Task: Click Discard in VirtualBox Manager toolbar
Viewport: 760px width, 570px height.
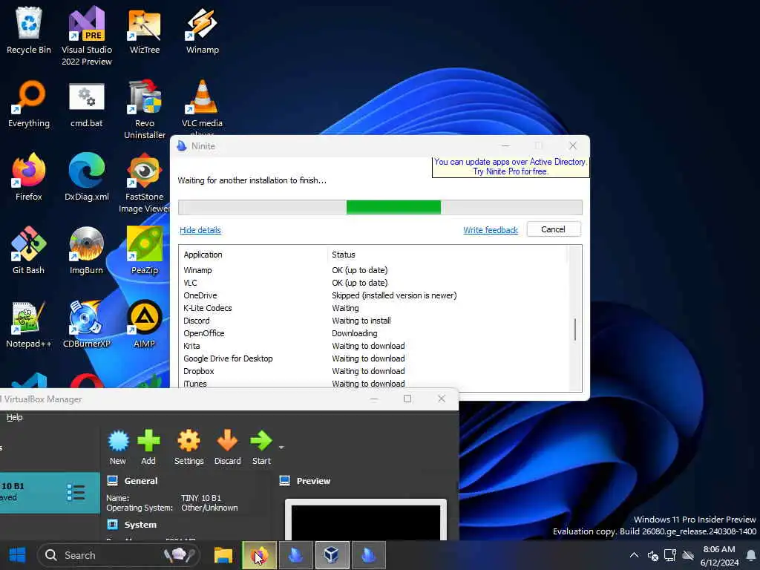Action: (227, 448)
